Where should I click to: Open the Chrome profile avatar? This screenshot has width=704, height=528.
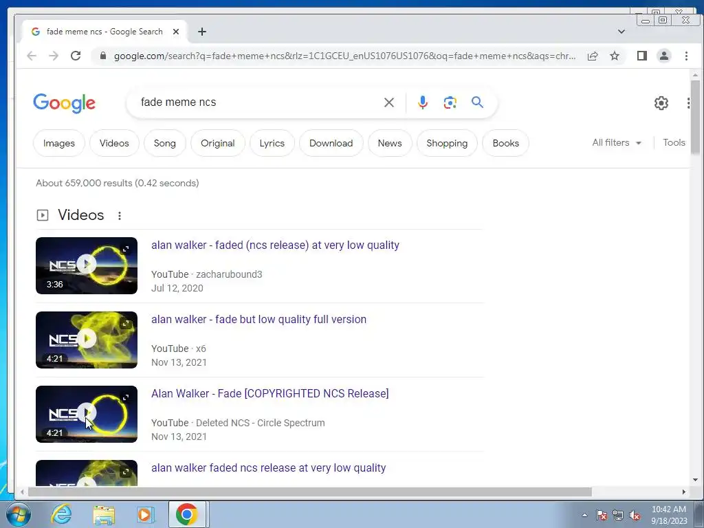(x=664, y=56)
